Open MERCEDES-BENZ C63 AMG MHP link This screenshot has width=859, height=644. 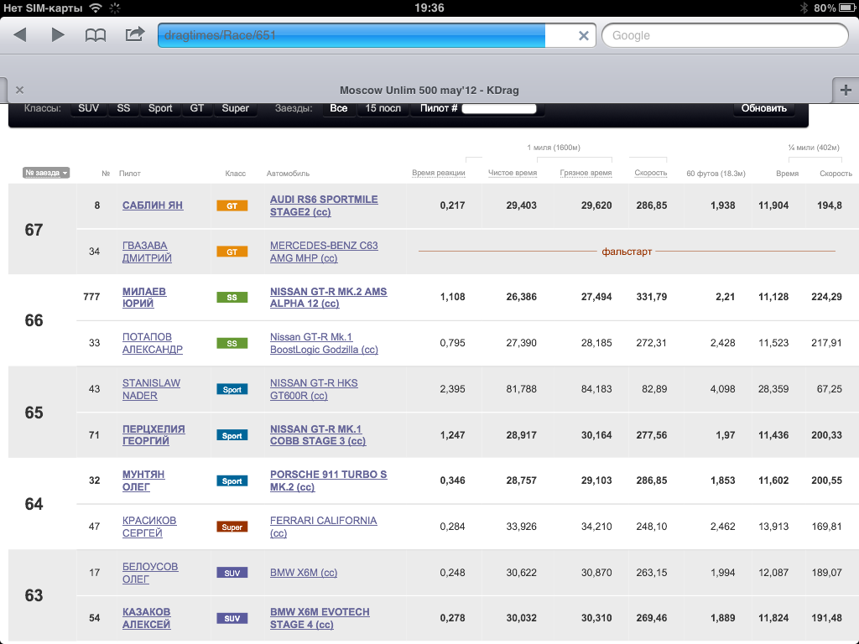[324, 252]
